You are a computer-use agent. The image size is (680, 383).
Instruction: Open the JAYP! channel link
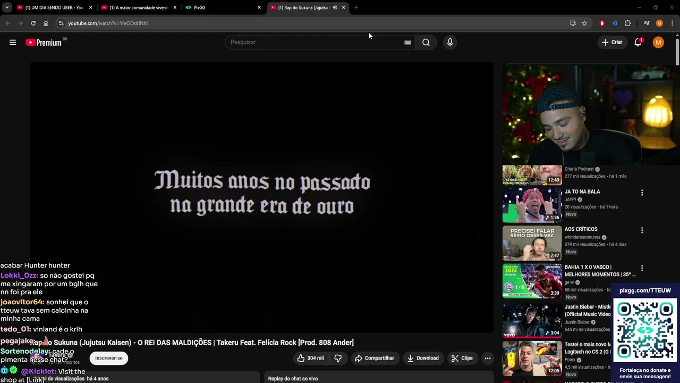click(x=571, y=200)
